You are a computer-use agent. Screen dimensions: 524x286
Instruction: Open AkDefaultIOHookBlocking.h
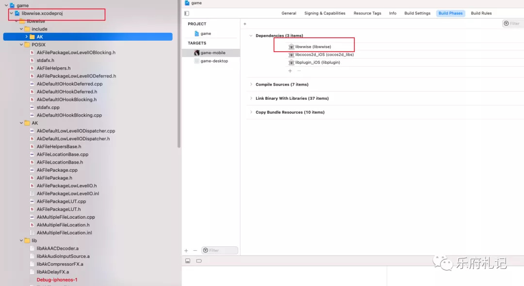(x=66, y=99)
